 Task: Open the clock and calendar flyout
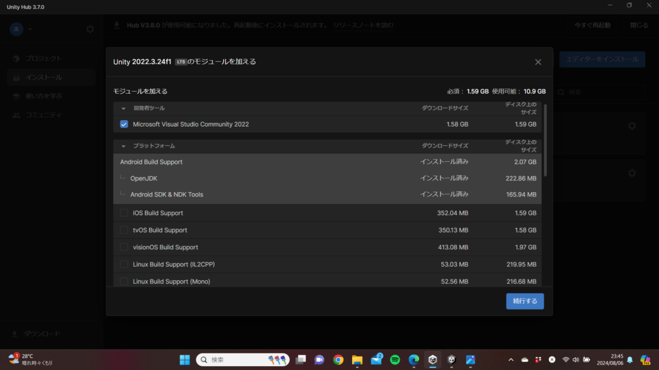coord(610,360)
